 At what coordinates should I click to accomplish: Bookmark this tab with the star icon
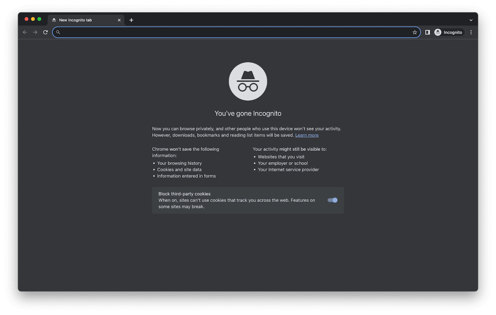point(415,32)
